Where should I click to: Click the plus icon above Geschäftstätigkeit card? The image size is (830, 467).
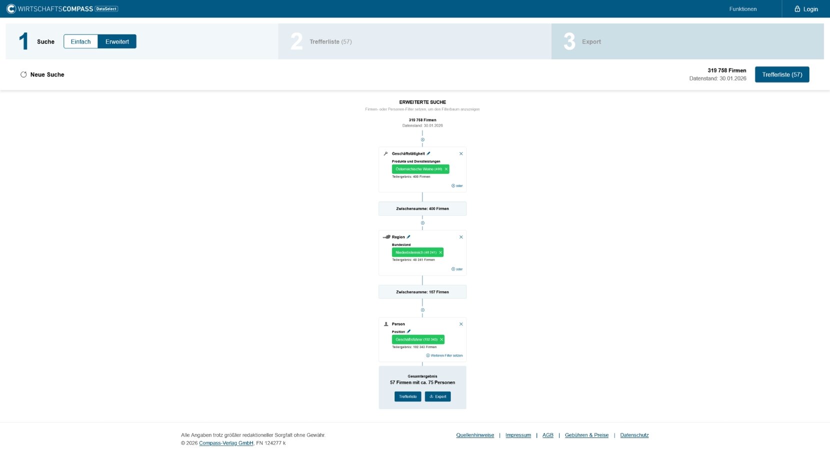click(x=422, y=140)
